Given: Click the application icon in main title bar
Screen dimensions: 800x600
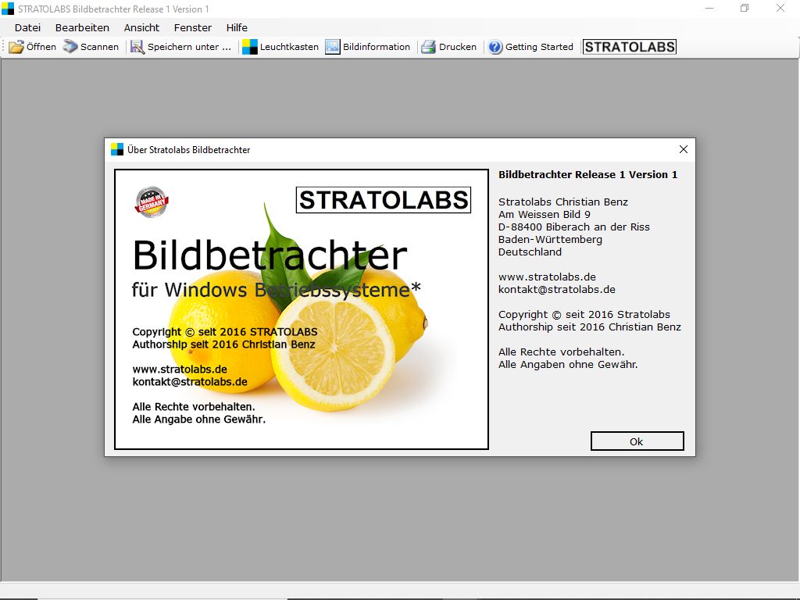Looking at the screenshot, I should coord(8,9).
